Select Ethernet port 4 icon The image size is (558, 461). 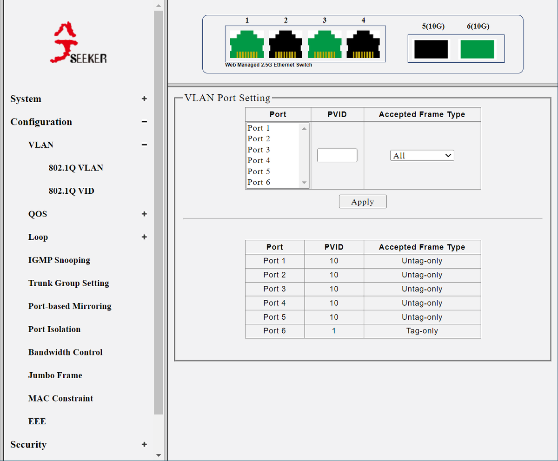(363, 45)
